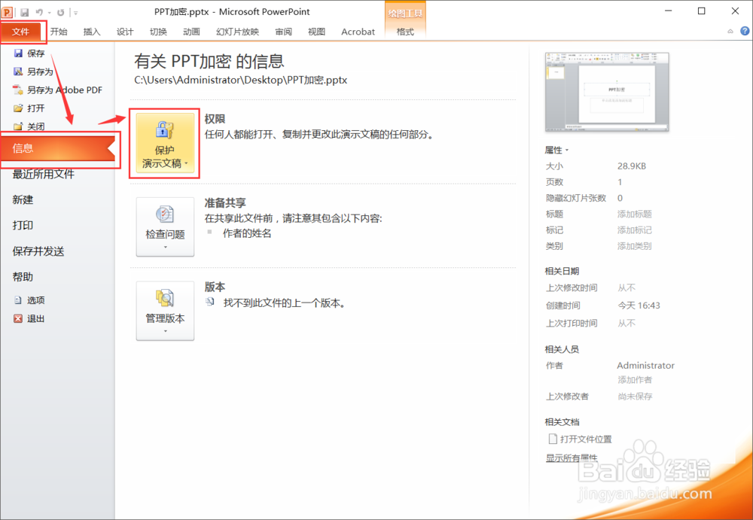
Task: Click the PowerPoint app icon in title bar
Action: click(8, 12)
